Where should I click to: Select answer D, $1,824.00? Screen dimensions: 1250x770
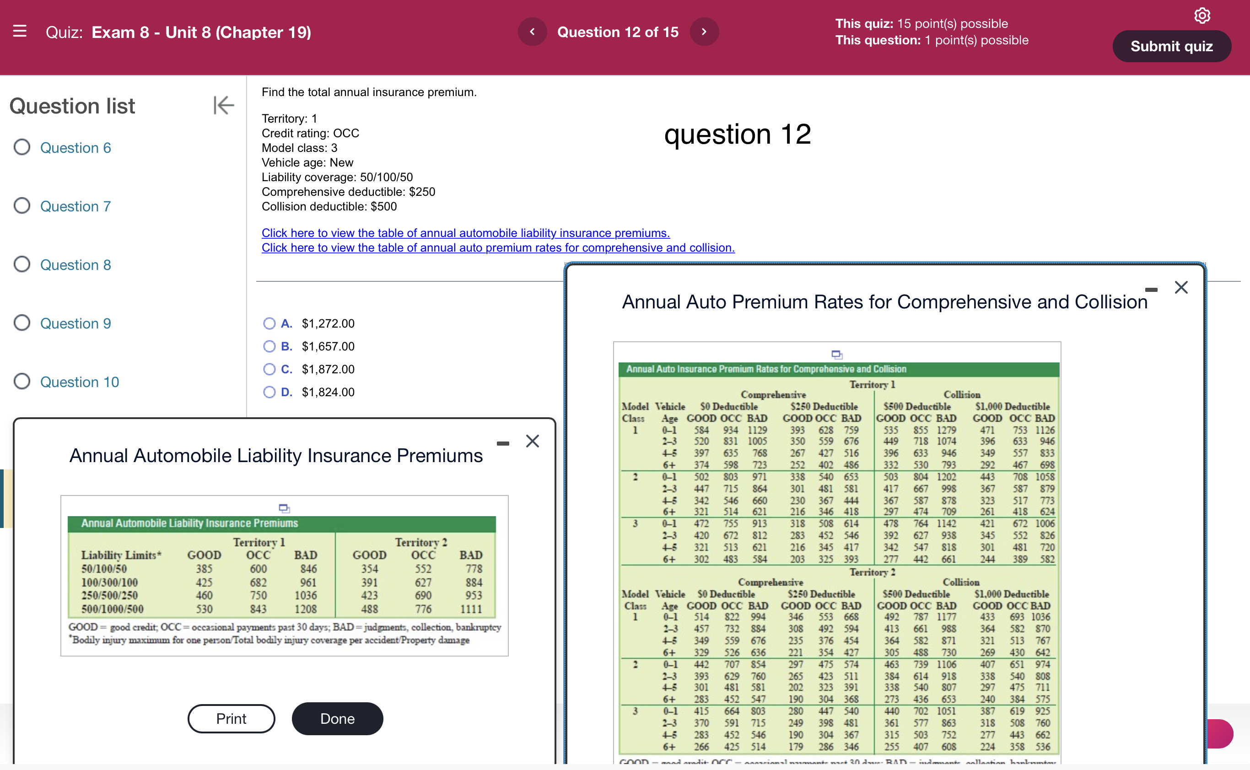(x=269, y=392)
